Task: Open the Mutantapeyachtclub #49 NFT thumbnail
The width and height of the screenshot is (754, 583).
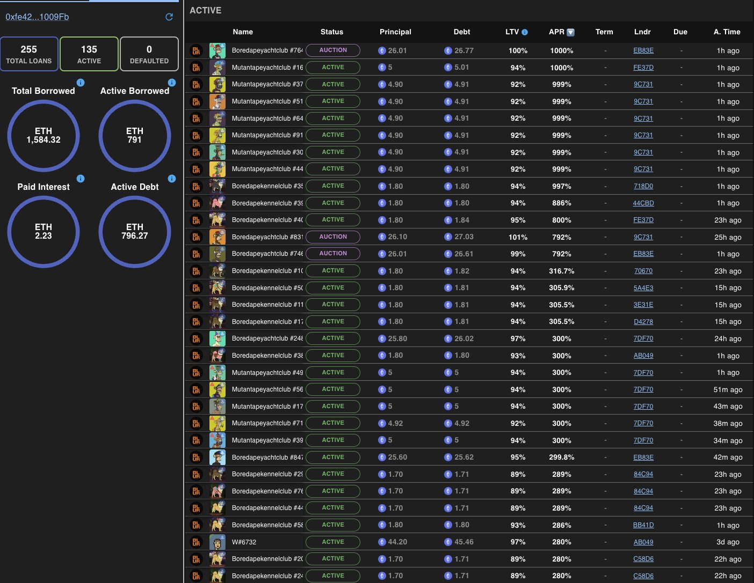Action: [218, 373]
